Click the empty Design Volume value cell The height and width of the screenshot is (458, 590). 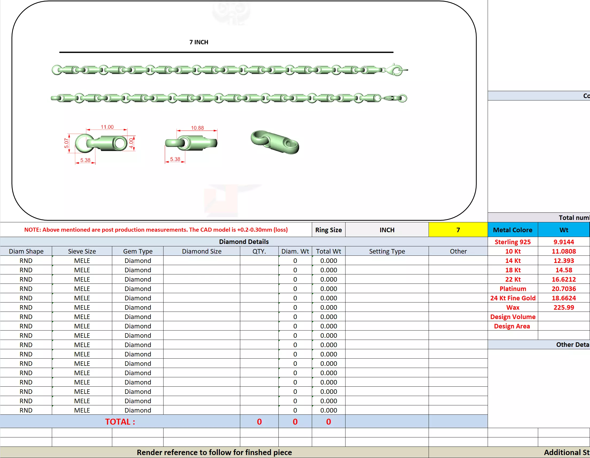pos(564,317)
